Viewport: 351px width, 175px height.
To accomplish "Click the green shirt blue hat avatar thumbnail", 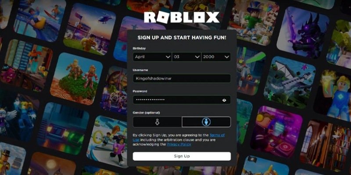I will (x=254, y=22).
